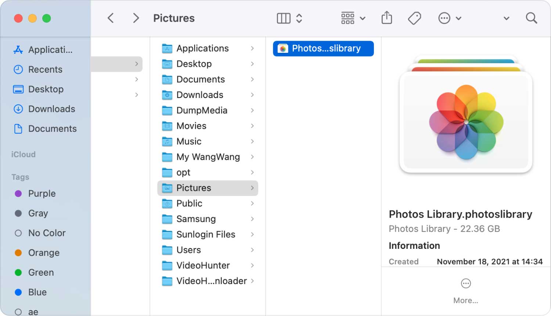The width and height of the screenshot is (551, 316).
Task: Click the Tags icon in the toolbar
Action: coord(414,18)
